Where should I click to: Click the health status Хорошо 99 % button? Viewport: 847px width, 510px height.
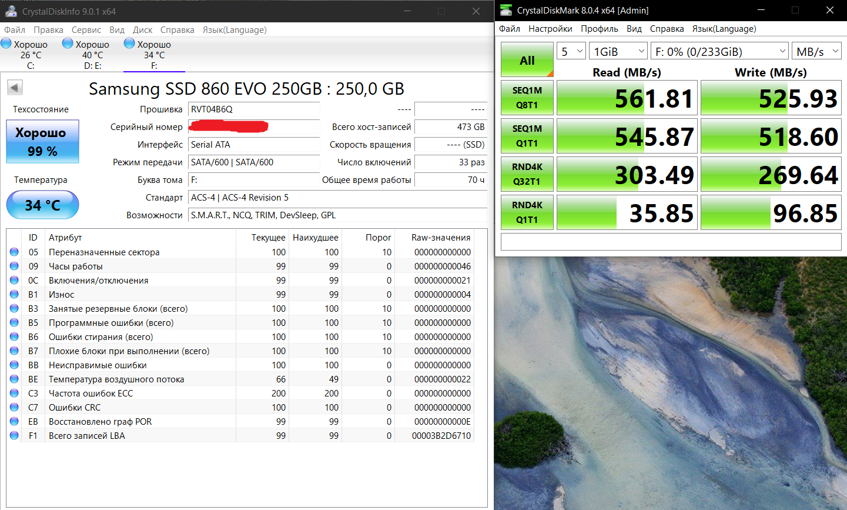pos(42,142)
